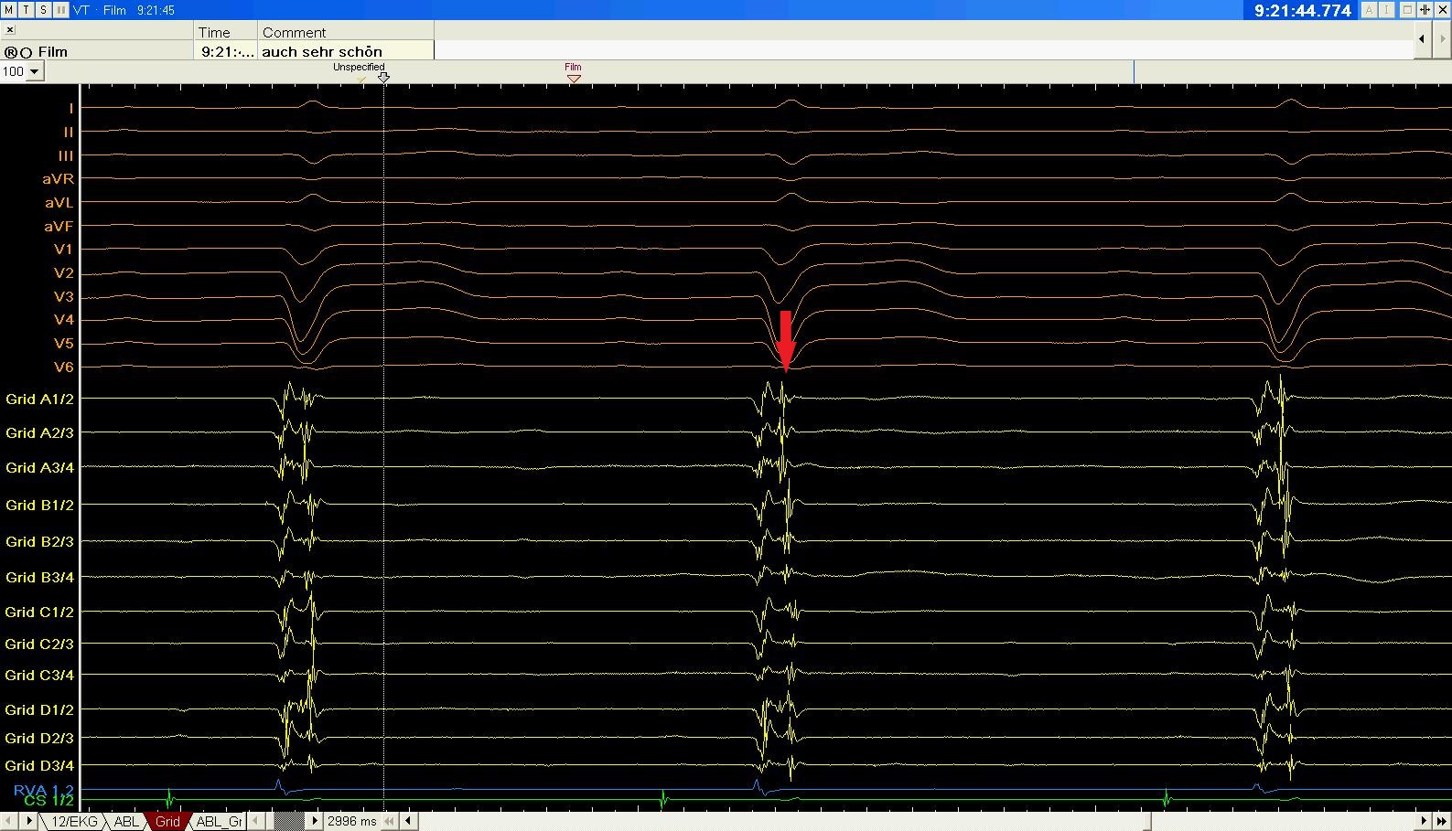Close the comment panel with small X

click(10, 30)
